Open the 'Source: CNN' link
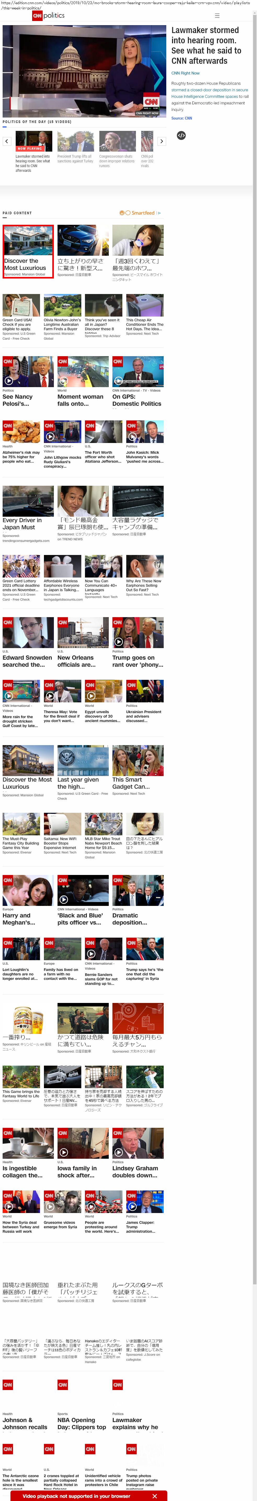This screenshot has width=257, height=1501. 181,118
